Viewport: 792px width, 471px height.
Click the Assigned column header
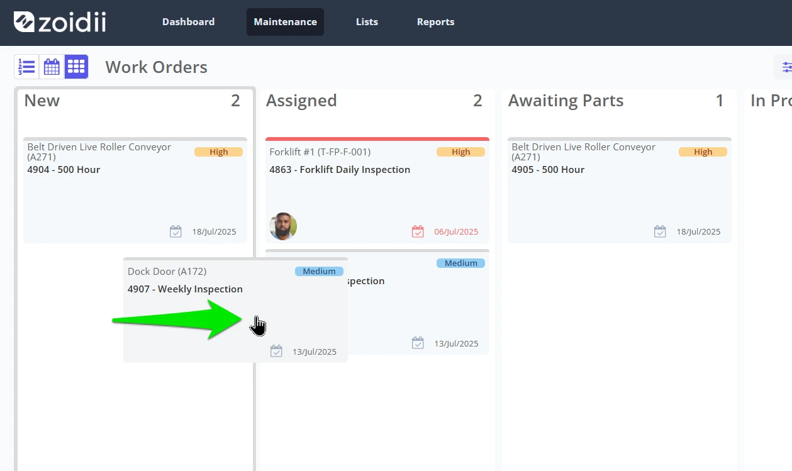point(301,101)
